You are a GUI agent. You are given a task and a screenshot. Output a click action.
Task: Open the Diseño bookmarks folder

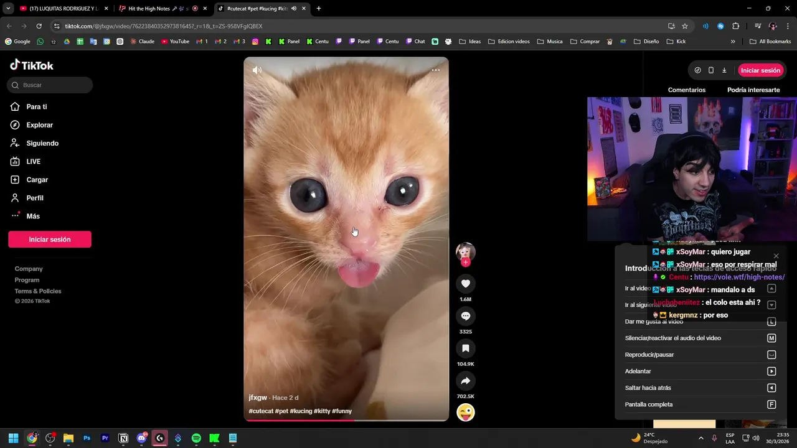click(646, 42)
